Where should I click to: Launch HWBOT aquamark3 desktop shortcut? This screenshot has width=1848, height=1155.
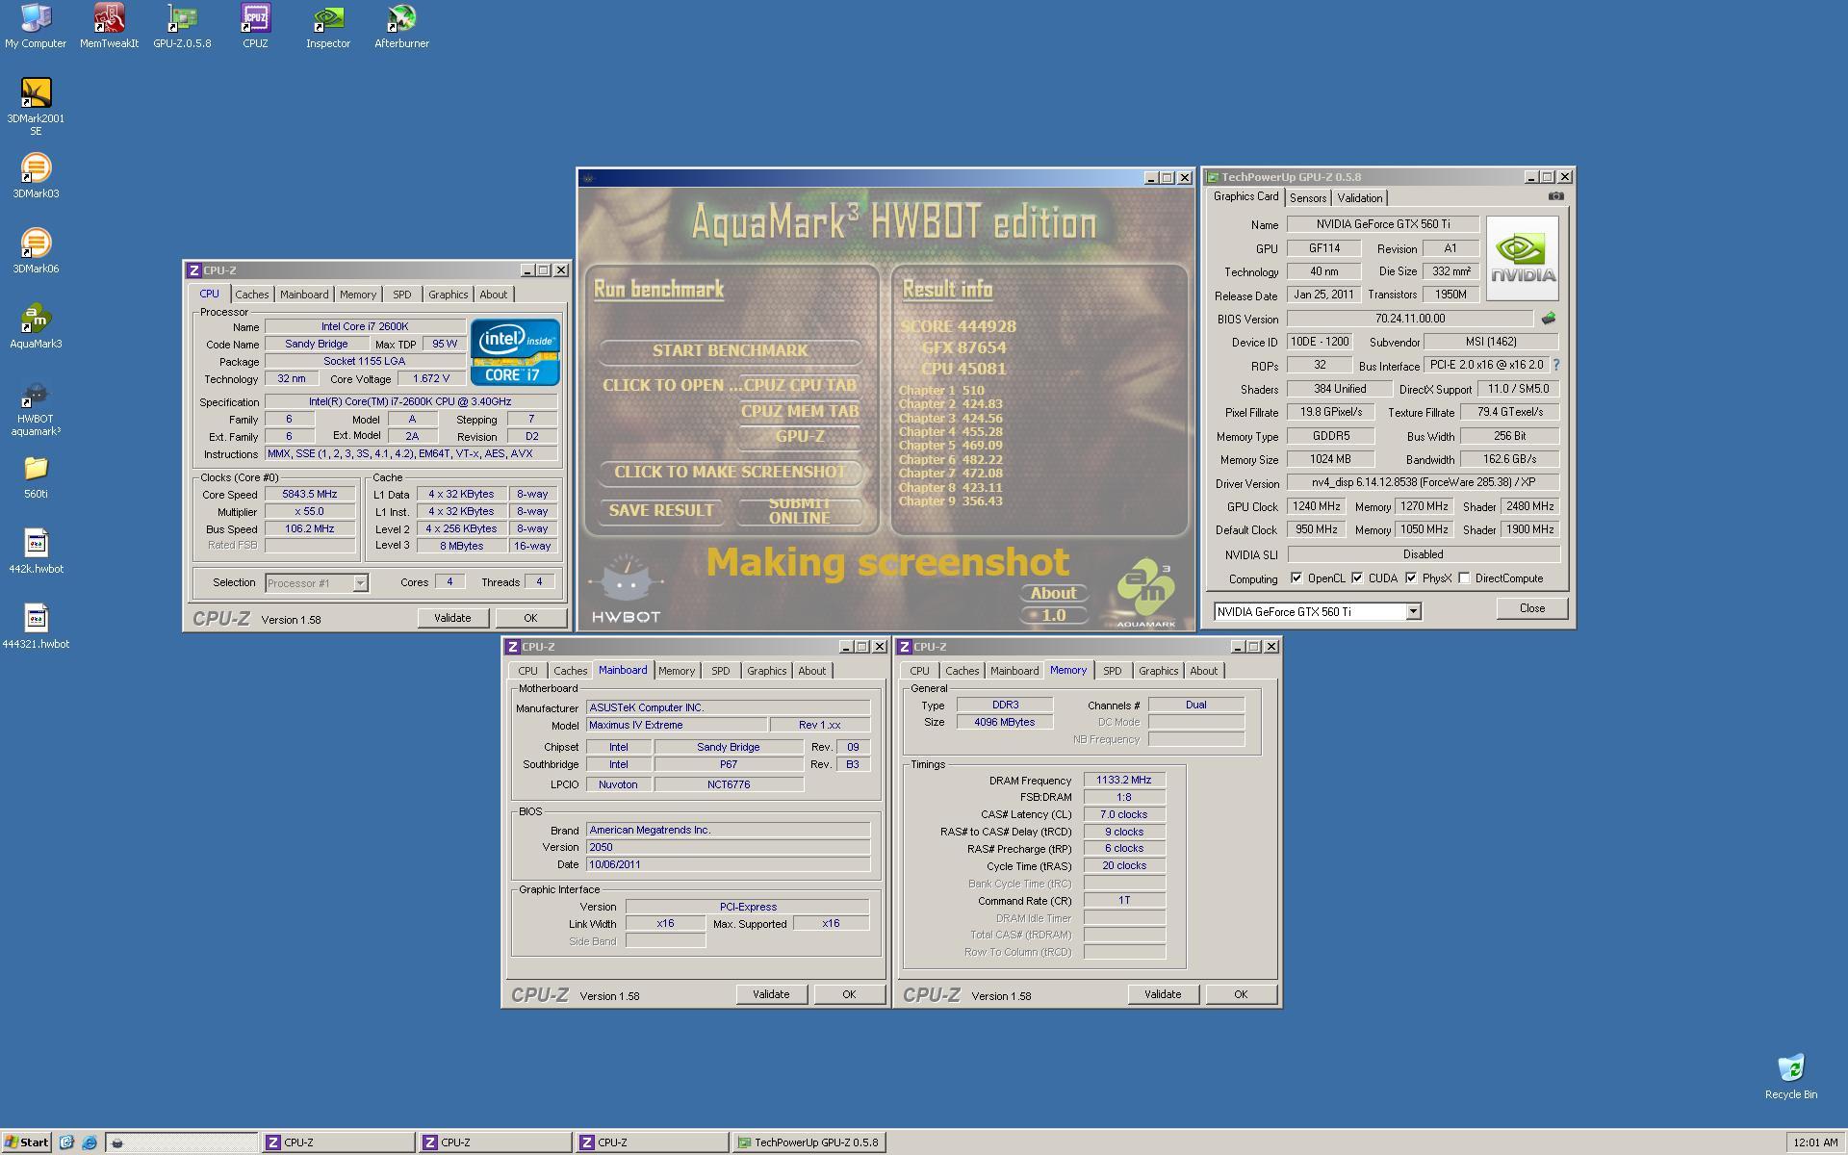point(36,408)
